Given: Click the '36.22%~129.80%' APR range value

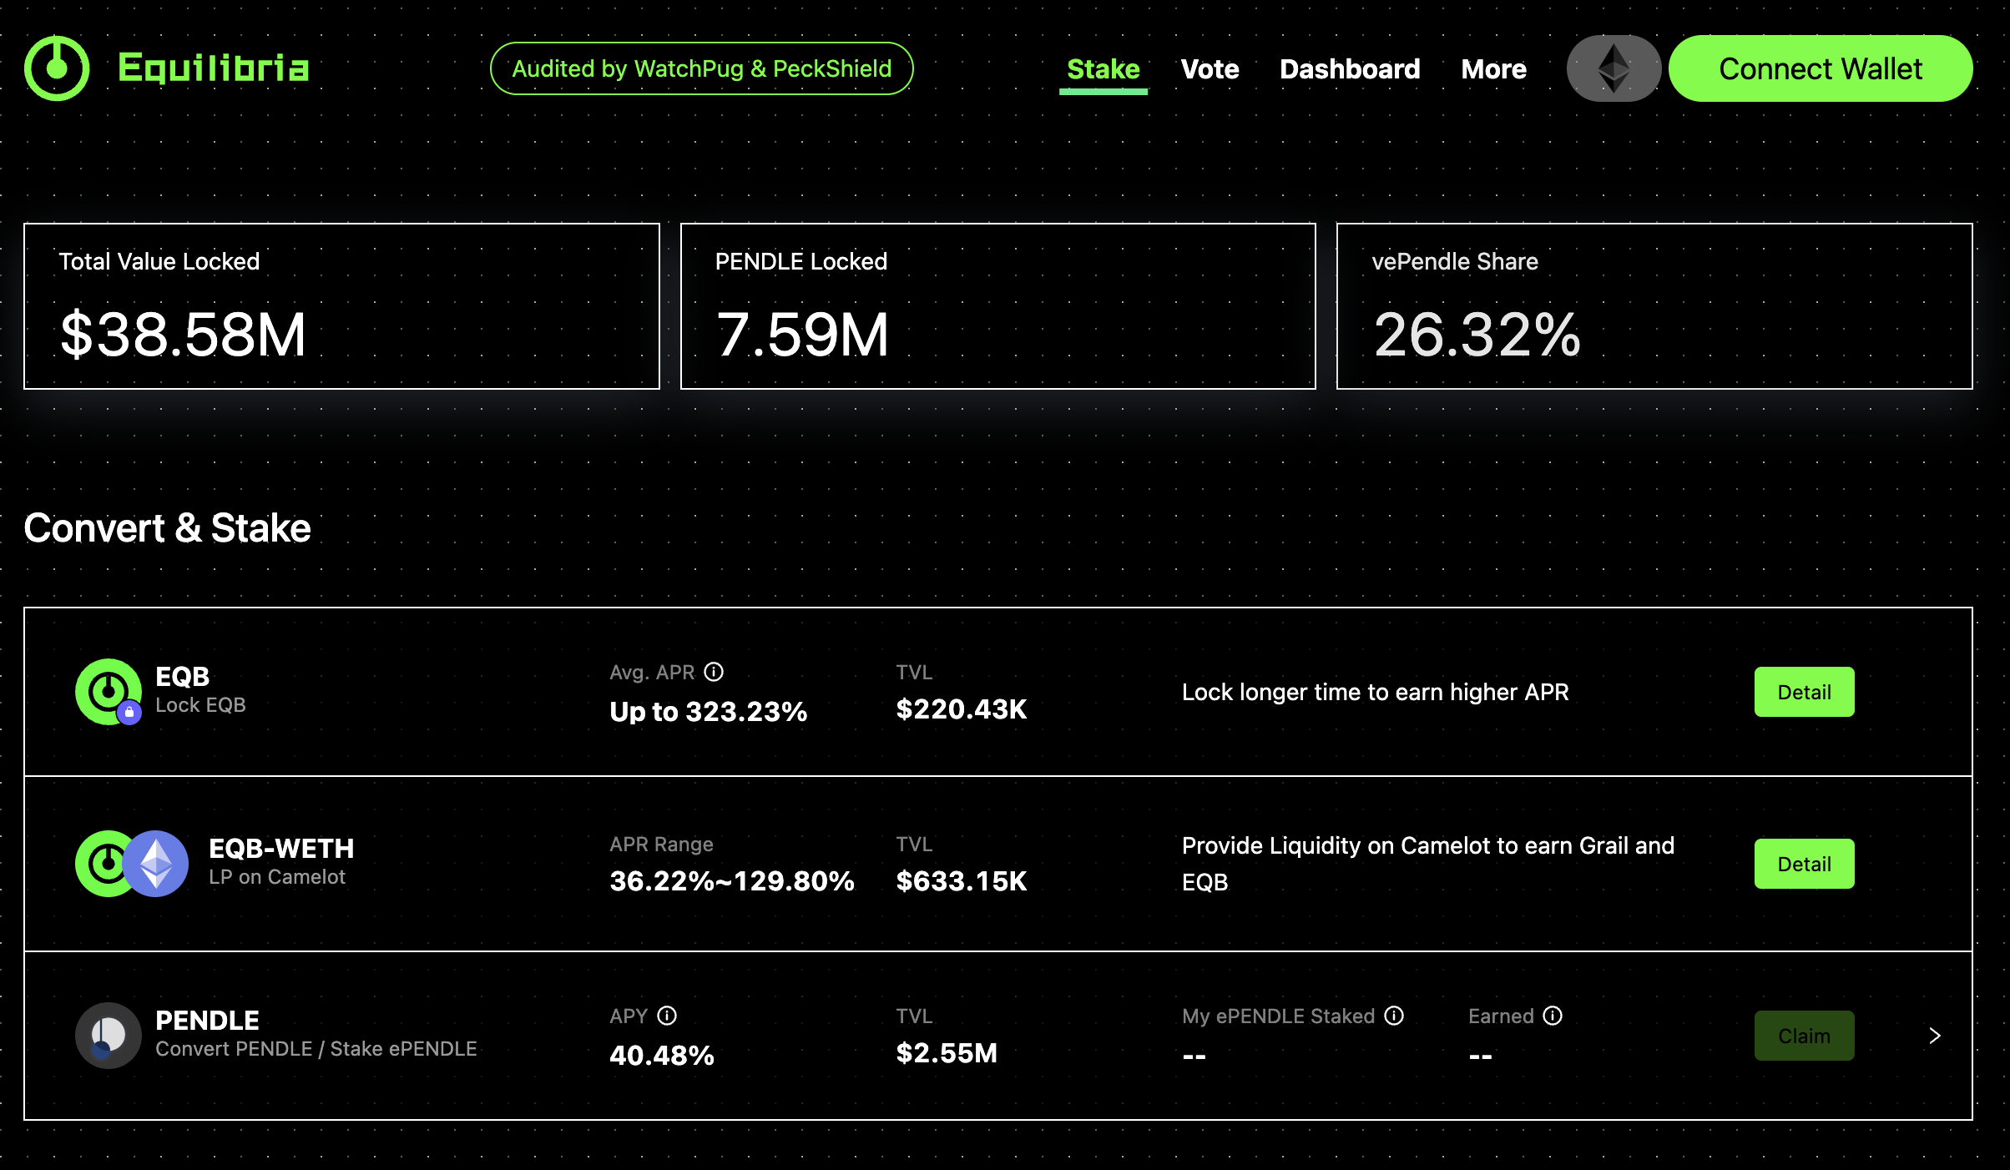Looking at the screenshot, I should tap(732, 881).
